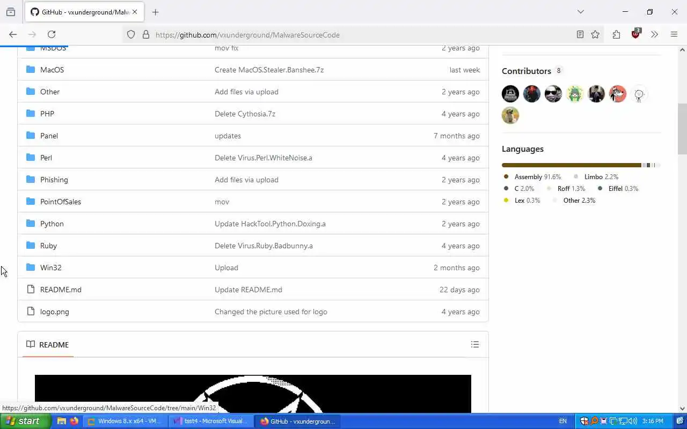
Task: Click the folder icon beside Ruby
Action: (x=31, y=246)
